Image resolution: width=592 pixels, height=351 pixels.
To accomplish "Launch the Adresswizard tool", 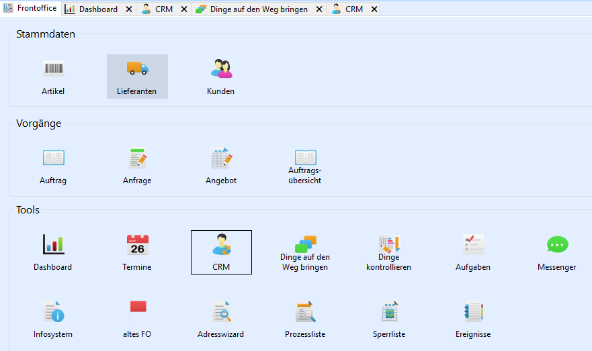I will tap(221, 313).
